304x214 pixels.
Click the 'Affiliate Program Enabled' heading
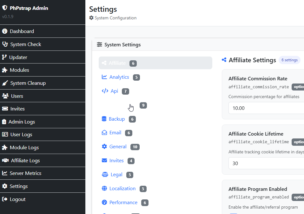tap(258, 189)
